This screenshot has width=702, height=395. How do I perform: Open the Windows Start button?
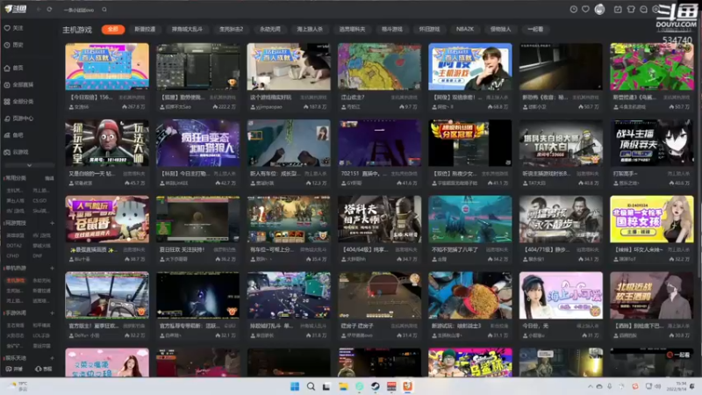click(x=295, y=386)
